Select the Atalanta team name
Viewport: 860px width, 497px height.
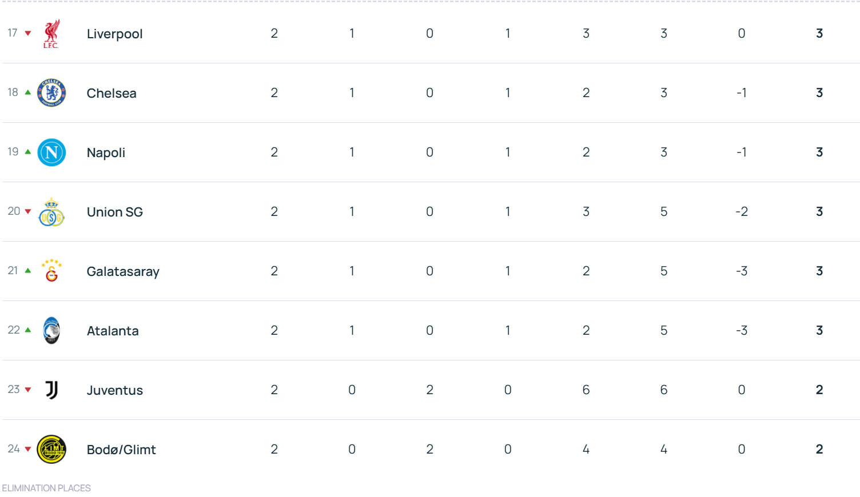click(113, 331)
